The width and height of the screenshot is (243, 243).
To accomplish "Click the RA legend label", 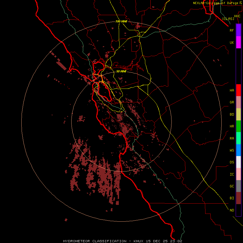I will point(232,139).
